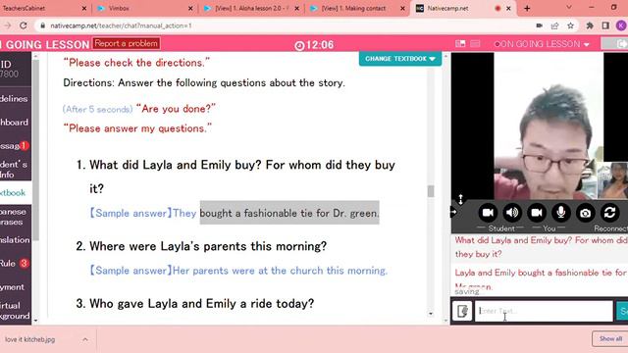Go forward in browser history
This screenshot has width=628, height=353.
tap(7, 25)
